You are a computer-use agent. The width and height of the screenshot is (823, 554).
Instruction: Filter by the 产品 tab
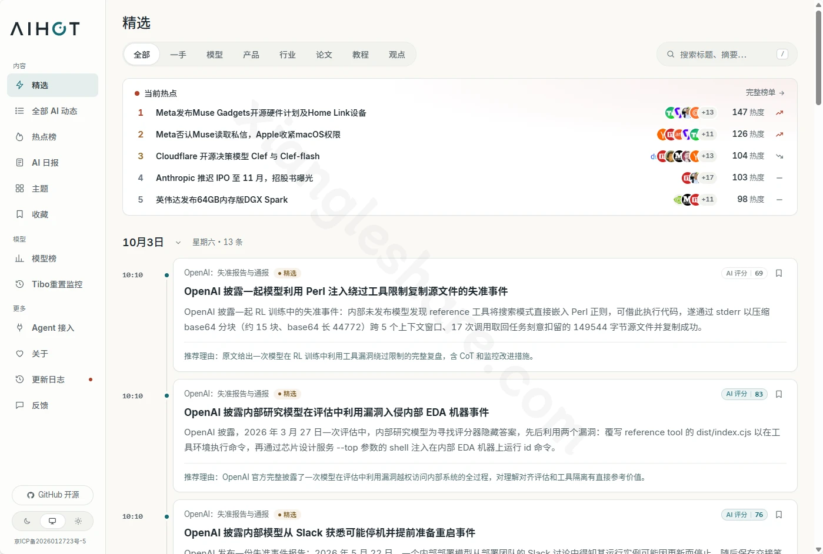251,55
